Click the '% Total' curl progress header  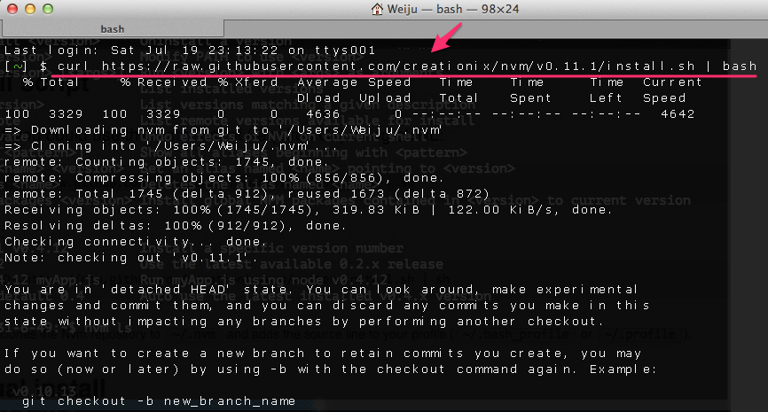[51, 82]
